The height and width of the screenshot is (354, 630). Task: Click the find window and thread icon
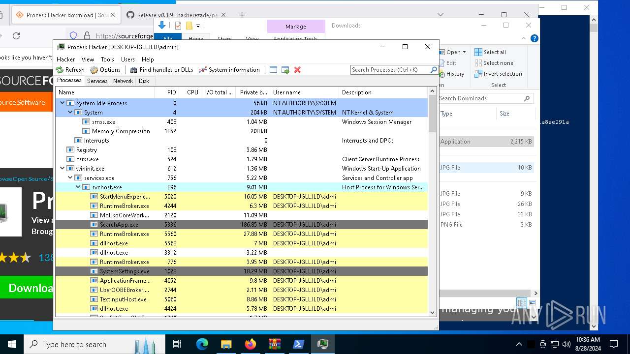tap(285, 70)
